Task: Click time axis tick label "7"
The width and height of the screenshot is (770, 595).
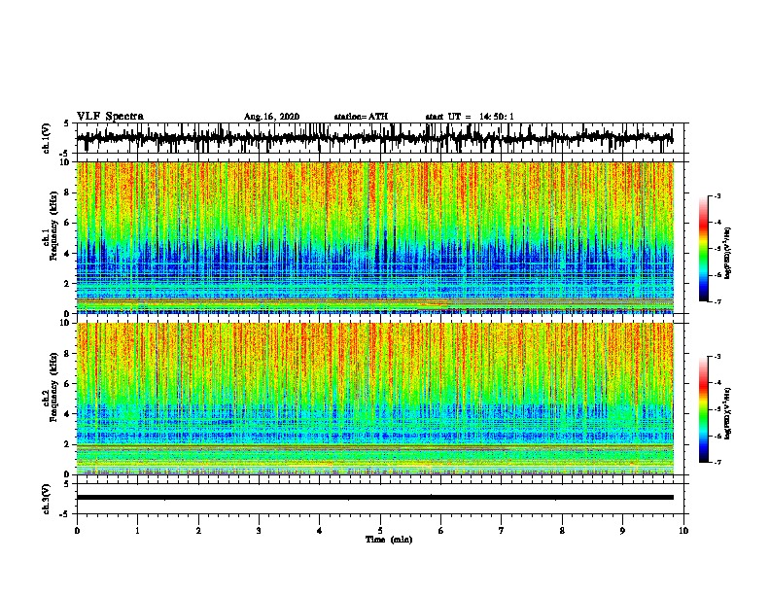Action: (x=502, y=531)
